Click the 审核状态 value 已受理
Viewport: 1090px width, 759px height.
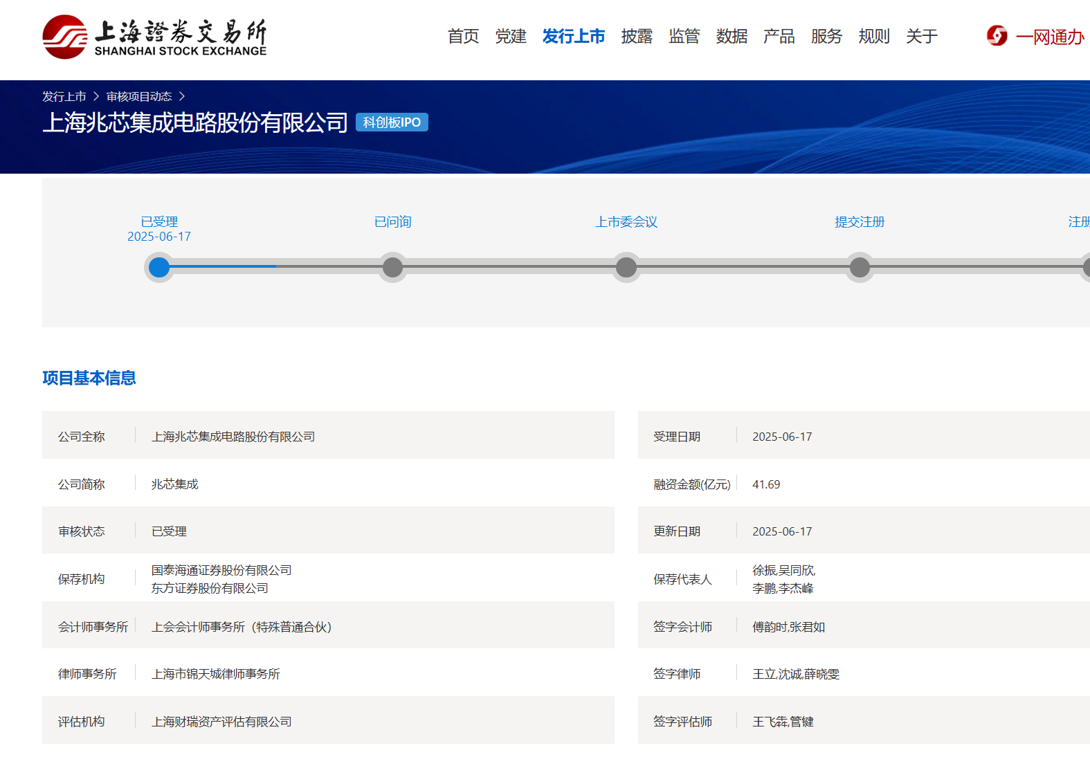tap(169, 531)
